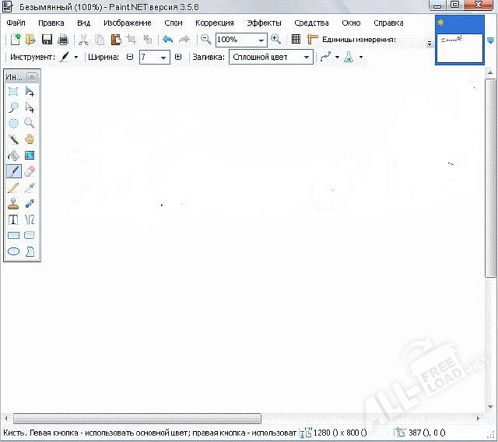Toggle the rulers display

pyautogui.click(x=313, y=39)
